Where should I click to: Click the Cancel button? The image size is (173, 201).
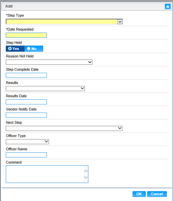click(x=157, y=194)
